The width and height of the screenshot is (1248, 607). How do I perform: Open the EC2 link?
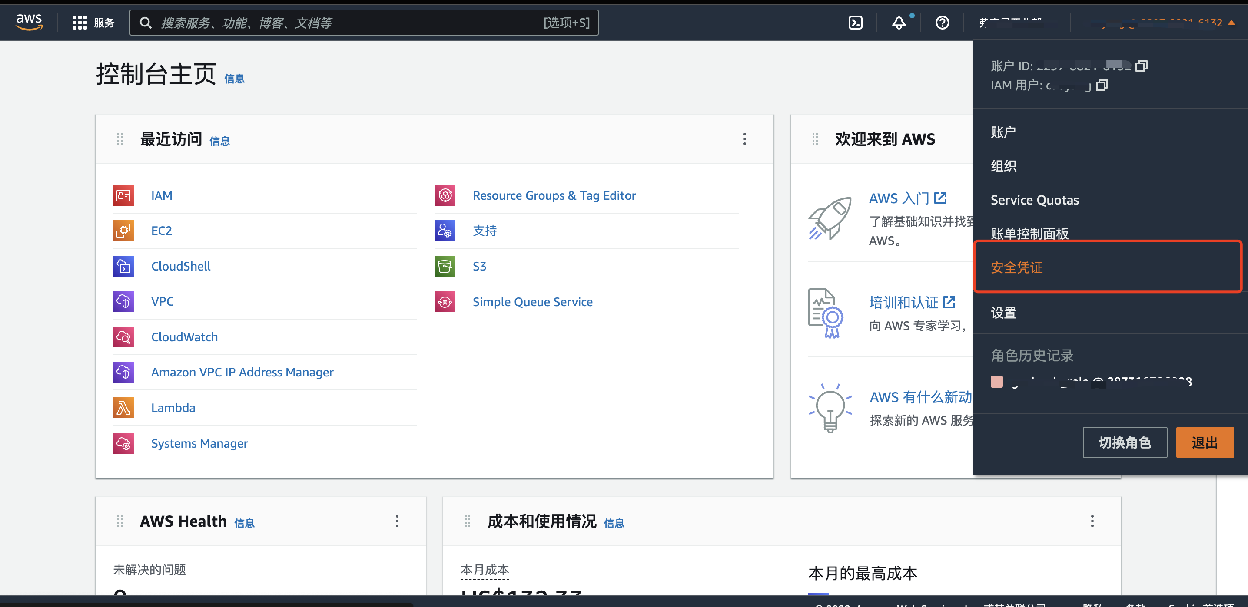(x=161, y=231)
